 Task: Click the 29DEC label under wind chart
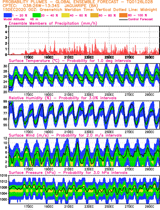(x=150, y=169)
